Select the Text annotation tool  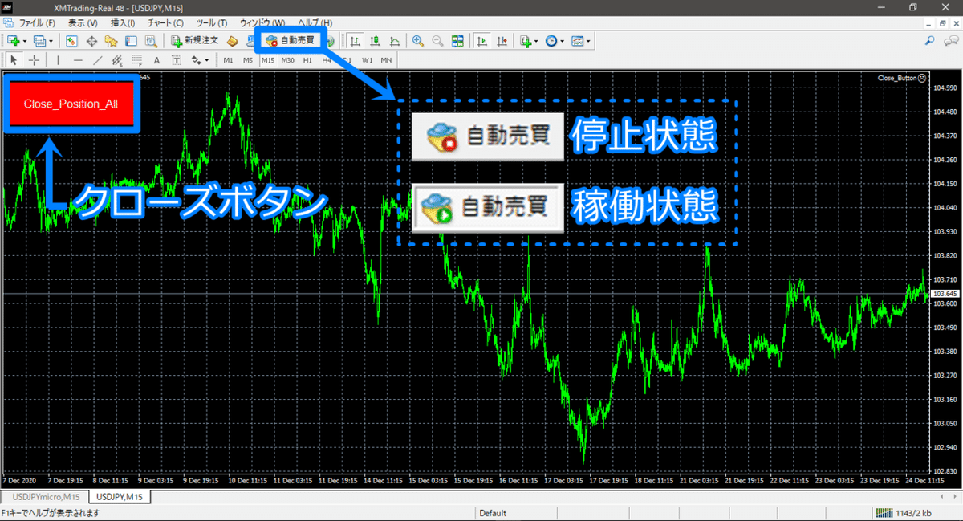point(156,59)
